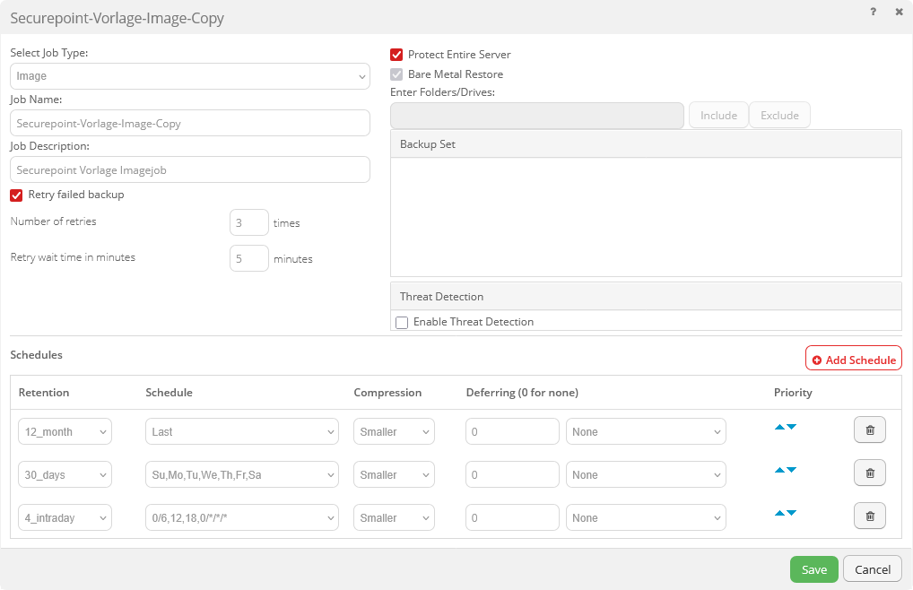Screen dimensions: 913x590
Task: Toggle Protect Entire Server checkbox
Action: coord(396,55)
